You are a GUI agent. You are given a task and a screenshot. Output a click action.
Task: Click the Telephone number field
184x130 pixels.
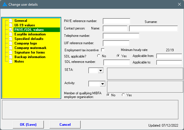tap(121, 36)
